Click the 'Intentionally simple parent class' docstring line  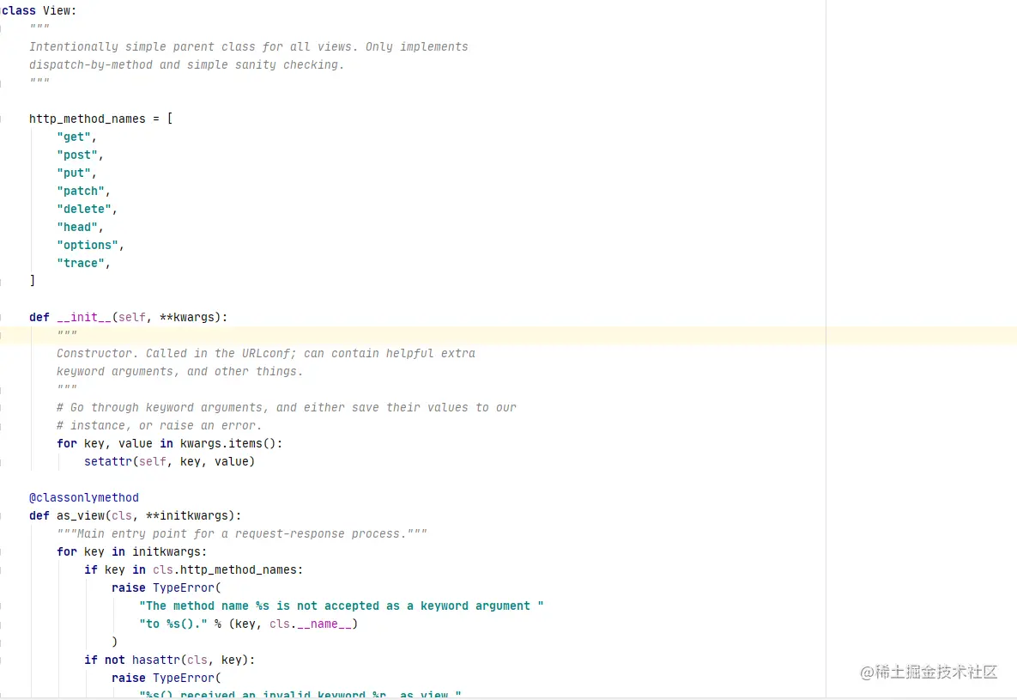tap(248, 46)
